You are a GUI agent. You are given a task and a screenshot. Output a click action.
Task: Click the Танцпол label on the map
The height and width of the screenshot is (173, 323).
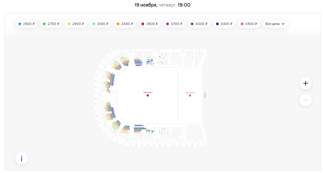pos(148,92)
